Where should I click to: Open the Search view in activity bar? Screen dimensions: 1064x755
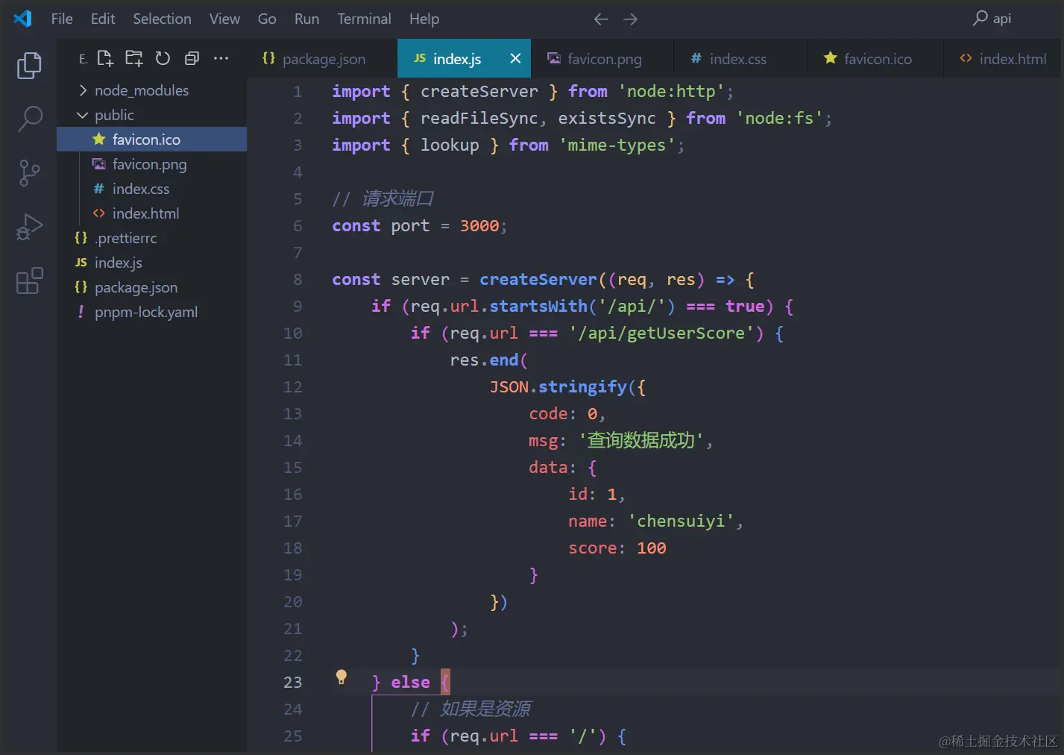point(29,118)
